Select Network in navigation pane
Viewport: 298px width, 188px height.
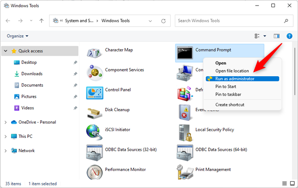26,151
